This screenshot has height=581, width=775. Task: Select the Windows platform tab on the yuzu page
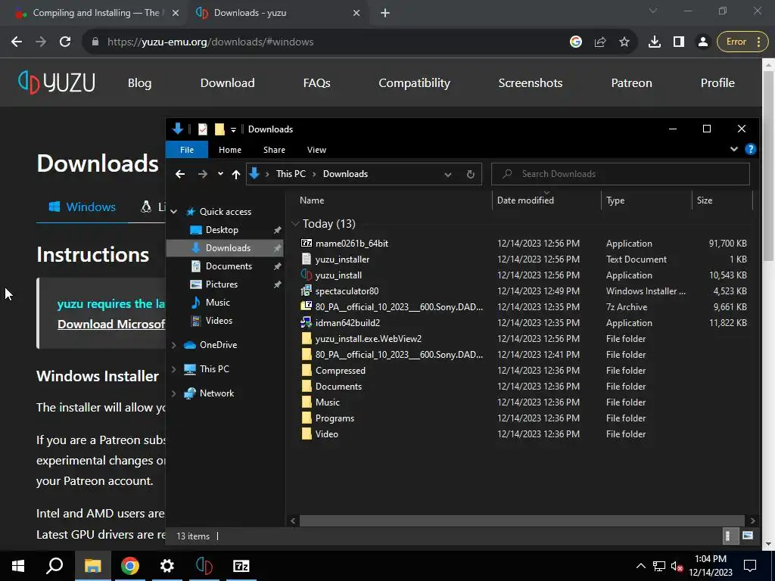[x=82, y=207]
